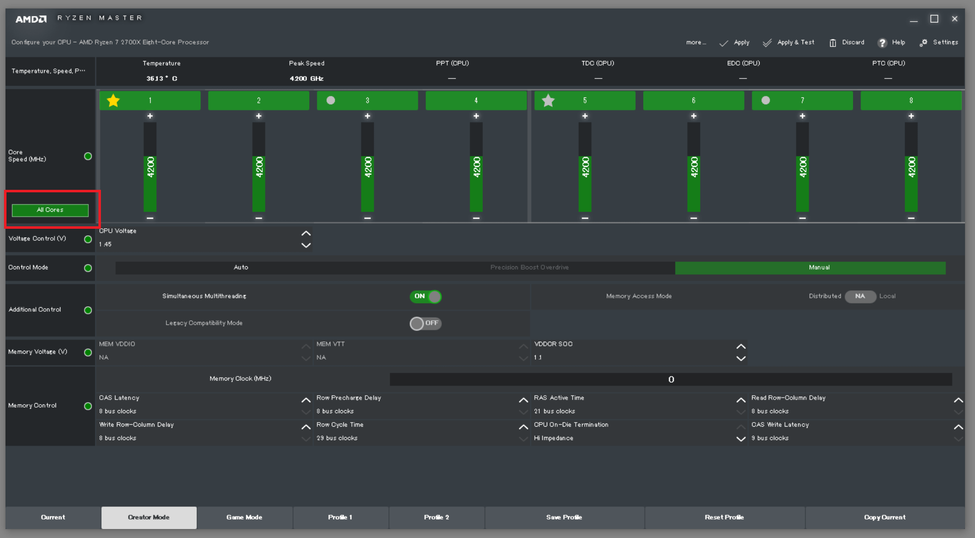Toggle Additional Control green indicator
This screenshot has height=538, width=975.
[88, 310]
